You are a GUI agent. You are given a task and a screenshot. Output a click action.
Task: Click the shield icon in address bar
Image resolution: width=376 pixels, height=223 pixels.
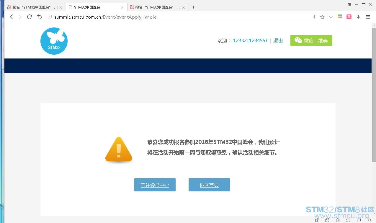(x=50, y=17)
